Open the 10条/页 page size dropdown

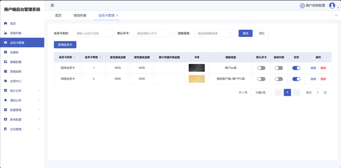coord(260,92)
